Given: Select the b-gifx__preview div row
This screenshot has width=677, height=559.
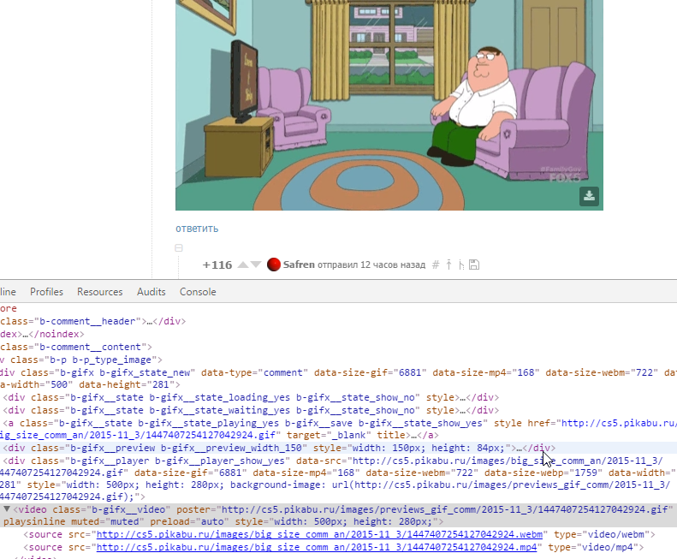Looking at the screenshot, I should 339,448.
